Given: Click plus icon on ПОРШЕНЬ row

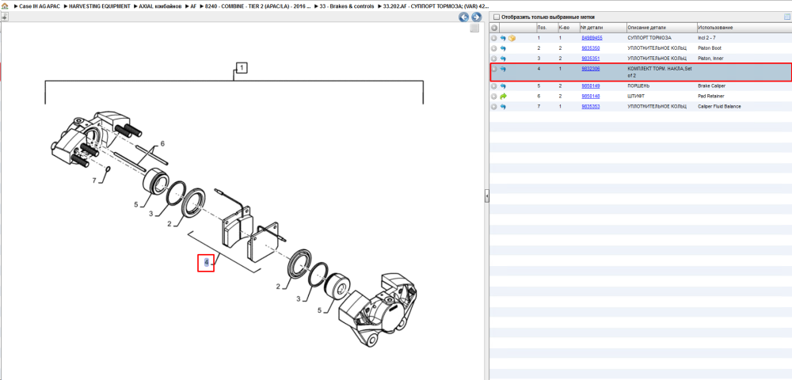Looking at the screenshot, I should click(494, 86).
